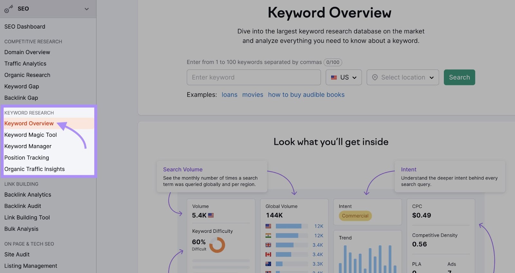Select Bulk Analysis
Screen dimensions: 515x273
pos(21,229)
